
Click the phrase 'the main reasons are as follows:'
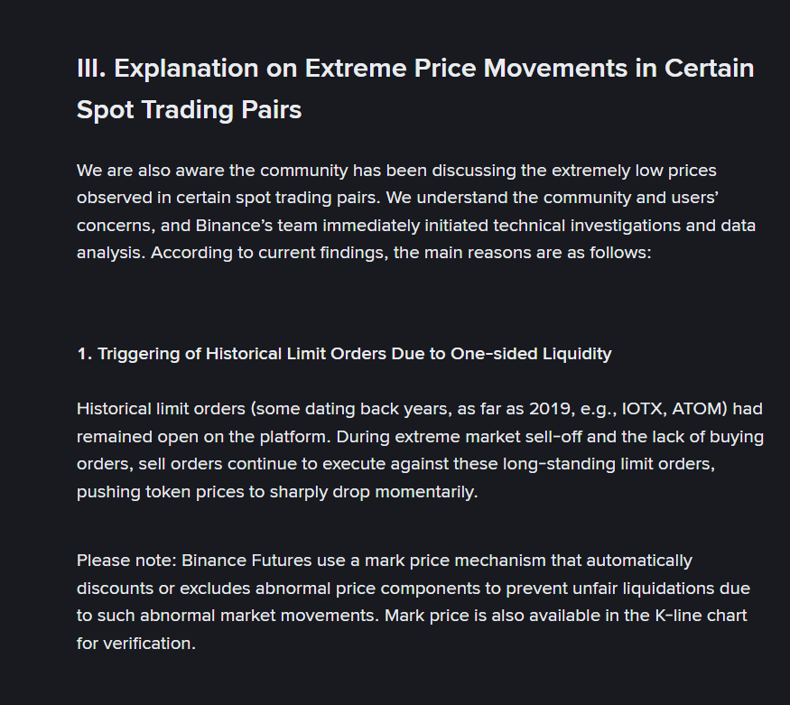click(x=523, y=253)
